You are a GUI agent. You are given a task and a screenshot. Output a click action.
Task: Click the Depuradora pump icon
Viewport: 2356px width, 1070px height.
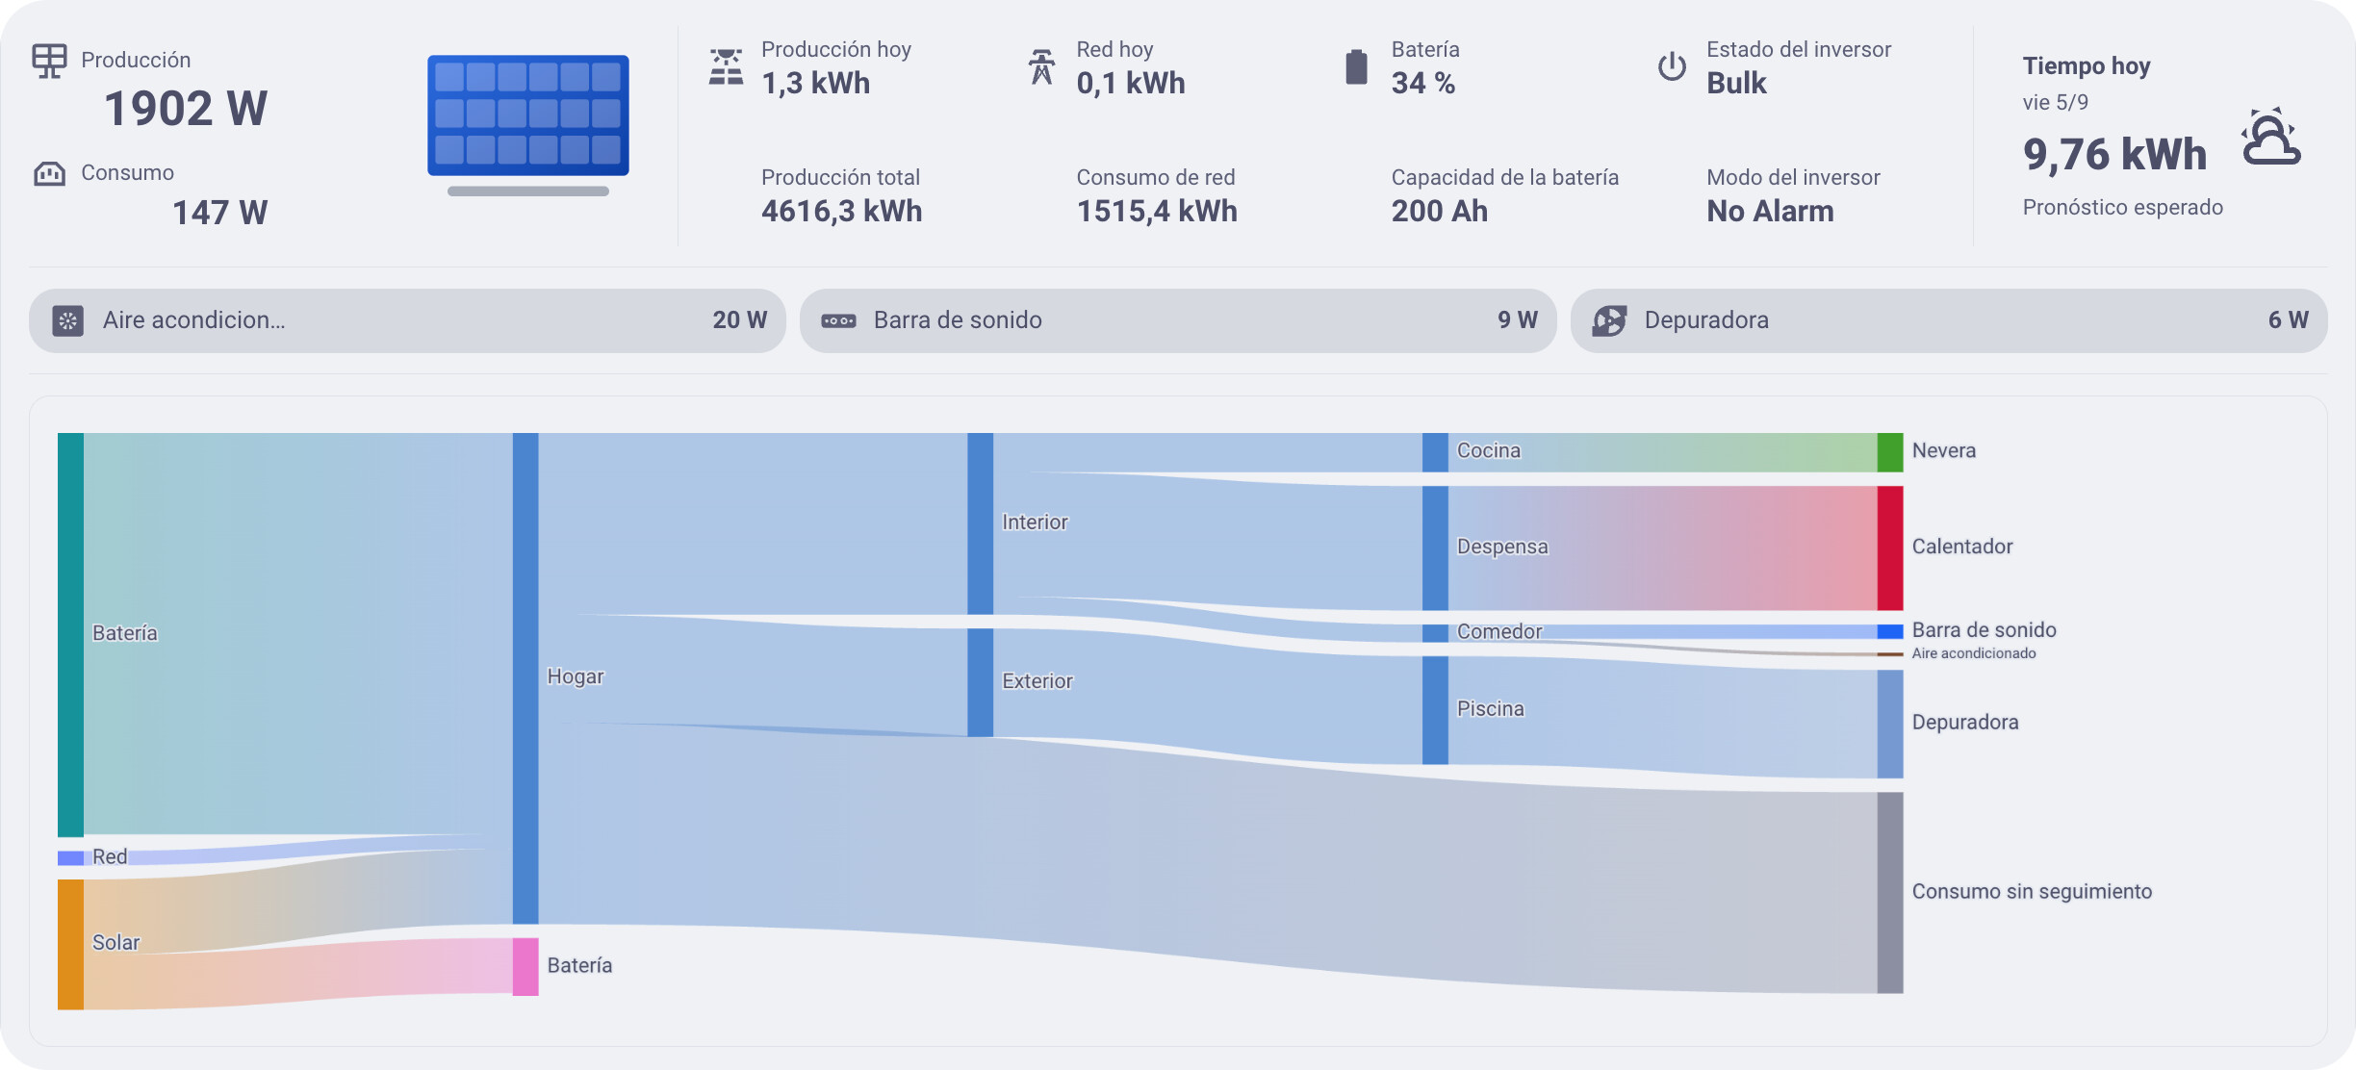pos(1609,320)
